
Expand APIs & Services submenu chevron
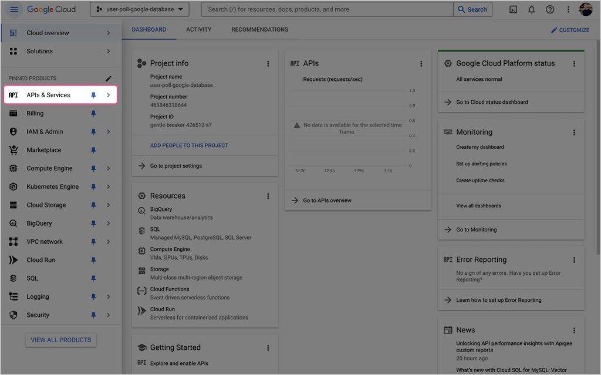click(109, 96)
